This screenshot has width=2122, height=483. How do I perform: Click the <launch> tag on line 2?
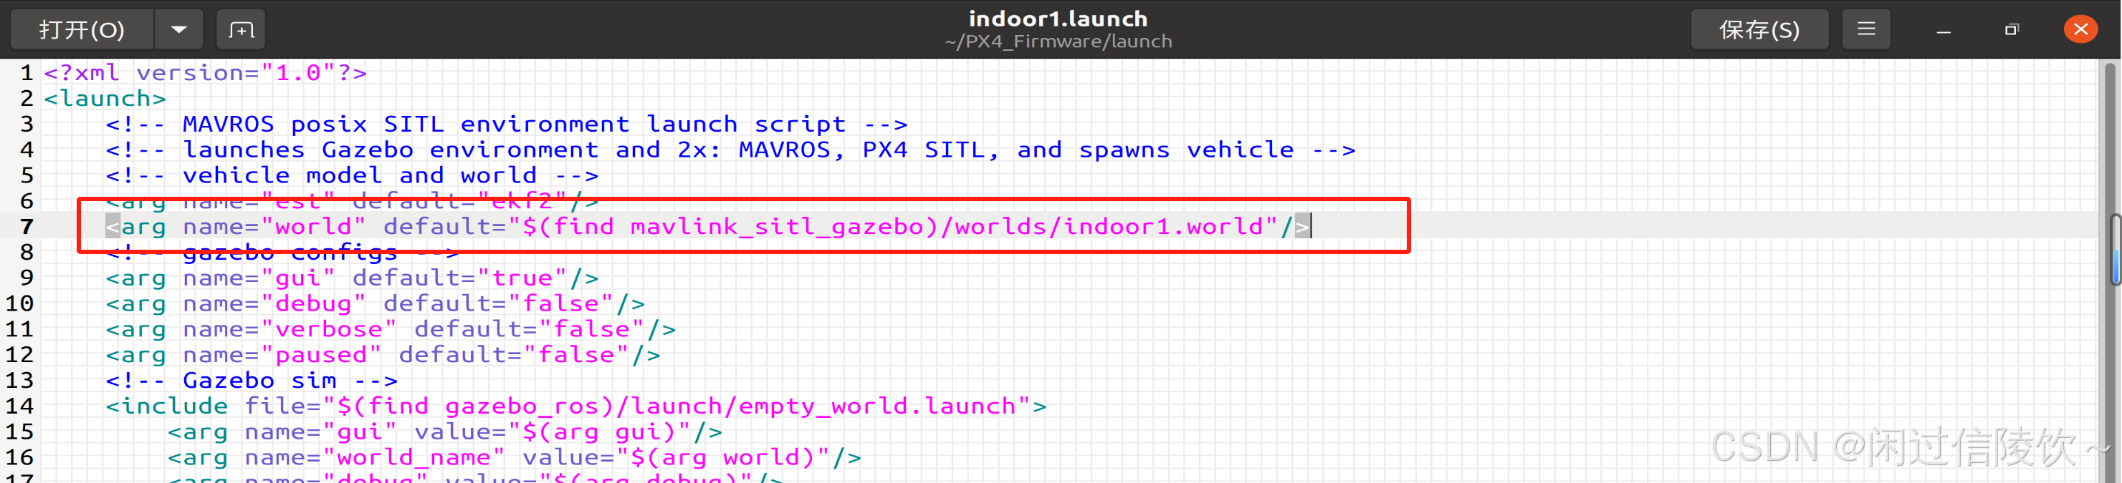(x=105, y=99)
